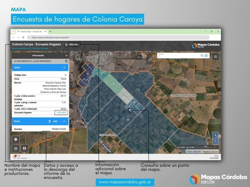Open the layers panel icon

click(x=16, y=140)
